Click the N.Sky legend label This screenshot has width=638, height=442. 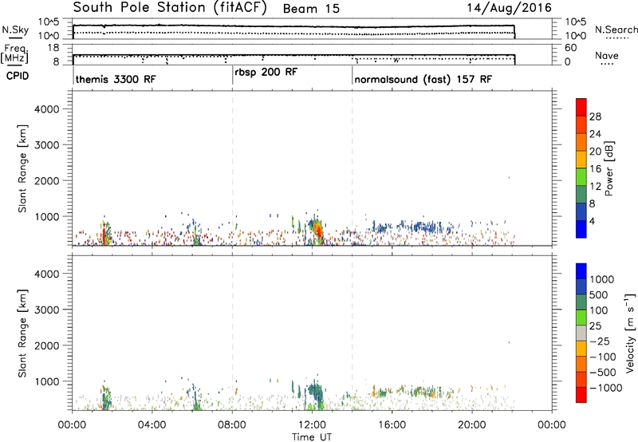(x=15, y=30)
